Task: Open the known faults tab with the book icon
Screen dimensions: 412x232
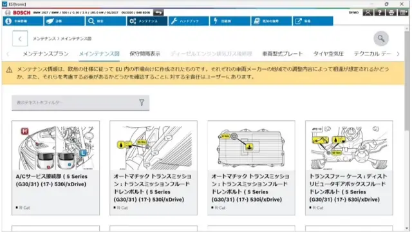Action: pyautogui.click(x=272, y=21)
